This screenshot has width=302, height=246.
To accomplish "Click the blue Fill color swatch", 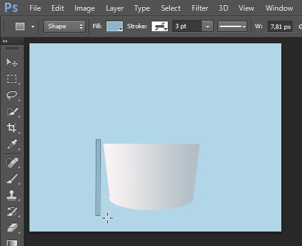I will 115,26.
